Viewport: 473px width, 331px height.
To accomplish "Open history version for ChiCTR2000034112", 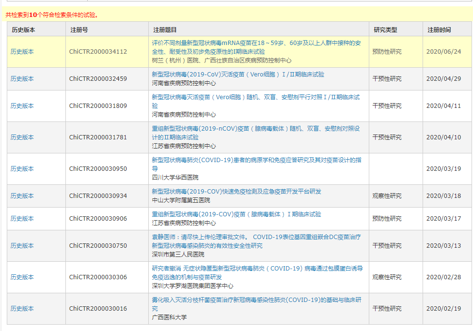I will [22, 51].
